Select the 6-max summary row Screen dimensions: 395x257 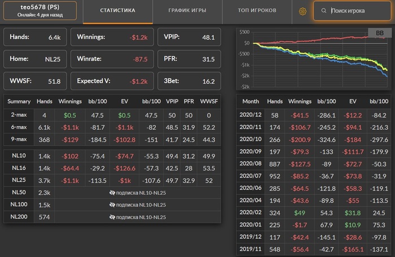(x=113, y=127)
